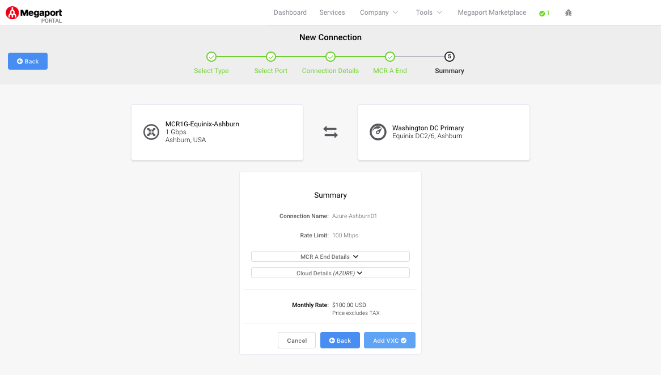Click MCR1G-Equinix-Ashburn card title
The image size is (661, 375).
click(202, 124)
